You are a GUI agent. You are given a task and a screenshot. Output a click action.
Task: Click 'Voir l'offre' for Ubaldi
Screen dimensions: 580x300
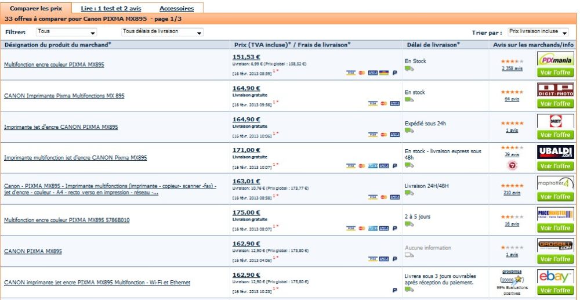coord(555,166)
